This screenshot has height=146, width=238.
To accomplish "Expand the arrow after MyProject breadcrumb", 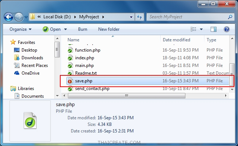I will [x=103, y=17].
